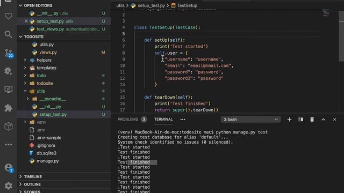Screen dimensions: 344x193
Task: Click the heart icon in activity bar
Action: [x=9, y=16]
